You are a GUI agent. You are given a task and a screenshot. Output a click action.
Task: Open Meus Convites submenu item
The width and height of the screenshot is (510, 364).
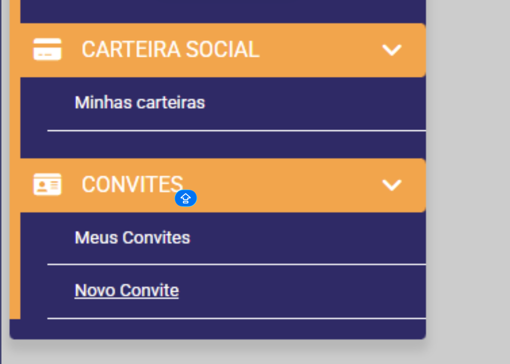tap(132, 238)
